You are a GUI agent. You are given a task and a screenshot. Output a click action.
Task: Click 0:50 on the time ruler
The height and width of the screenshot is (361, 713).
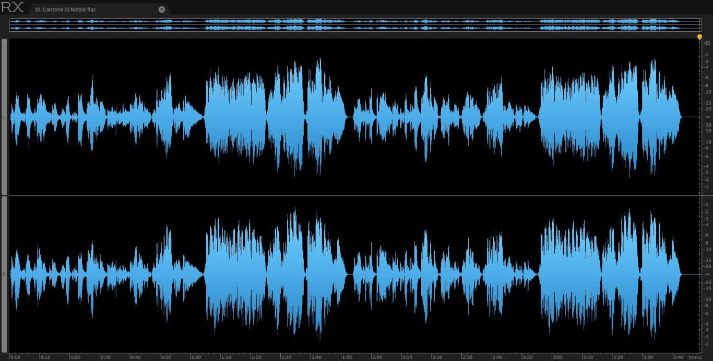coord(166,357)
